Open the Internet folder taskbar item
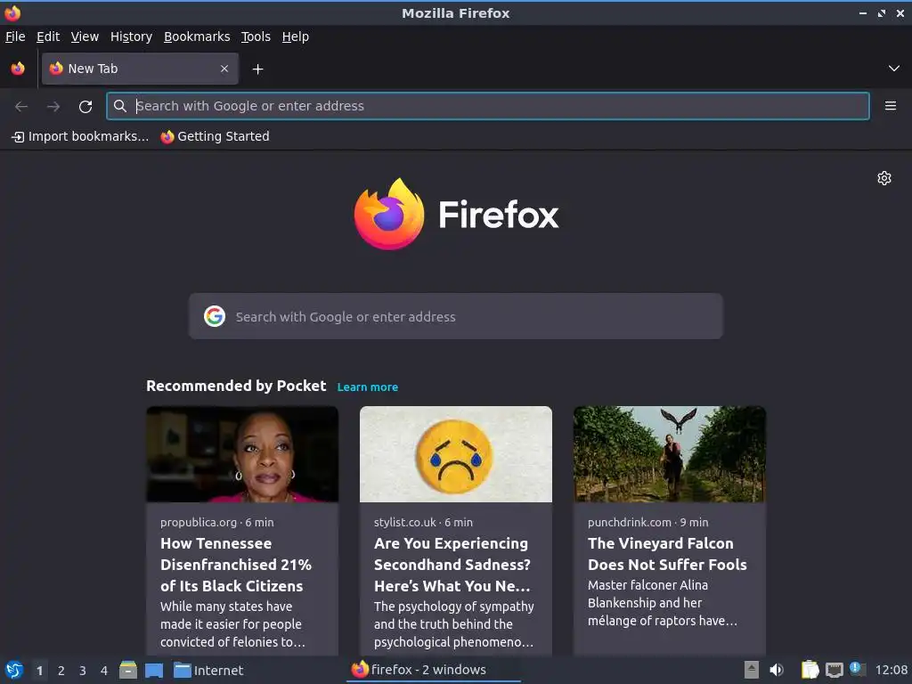 208,670
